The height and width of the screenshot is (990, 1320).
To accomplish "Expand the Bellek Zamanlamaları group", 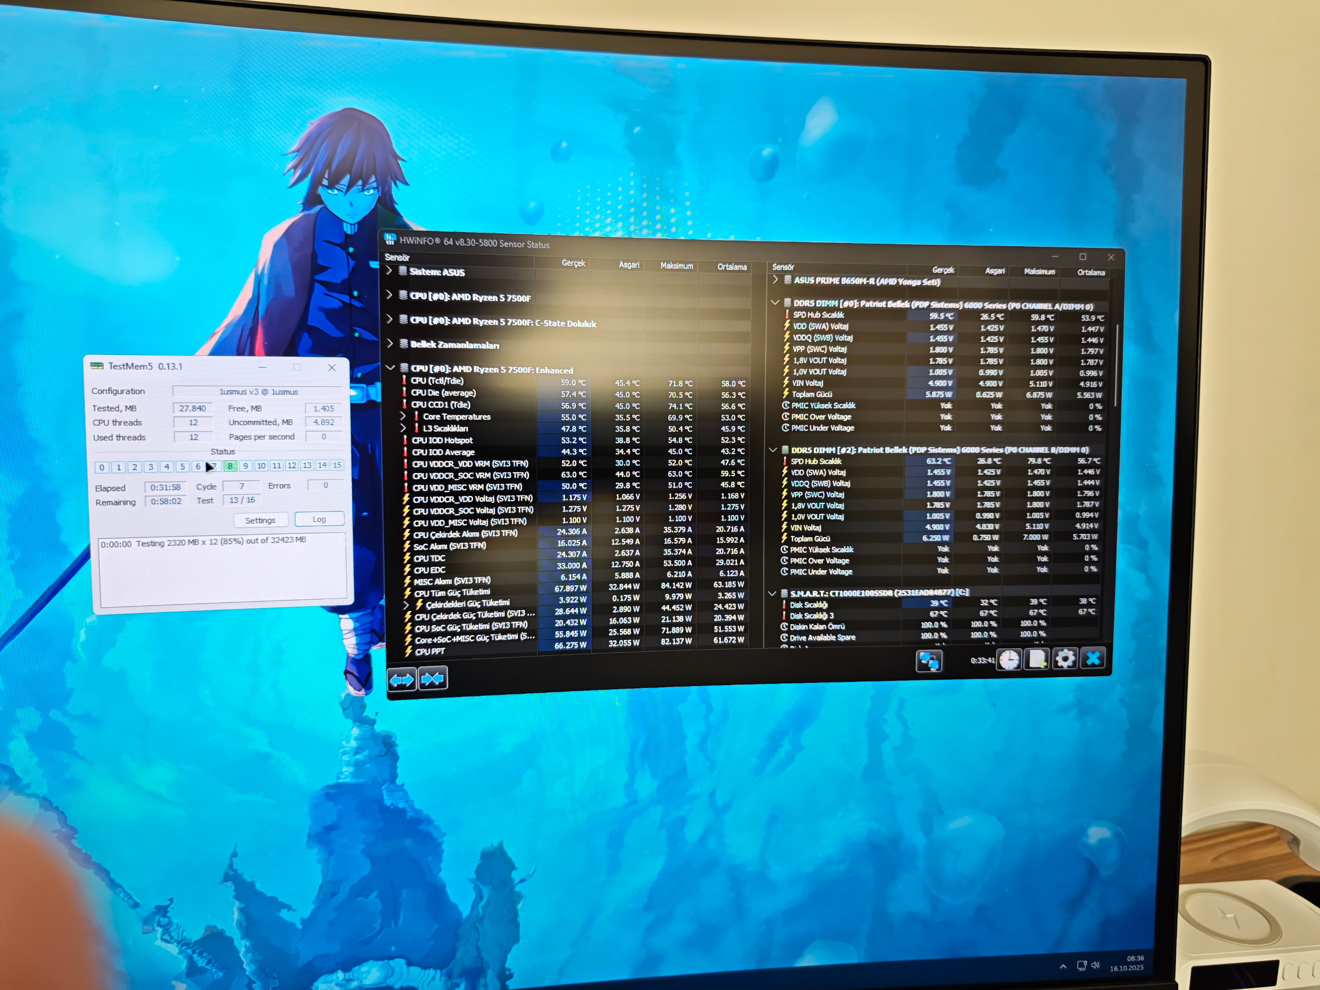I will [x=390, y=343].
